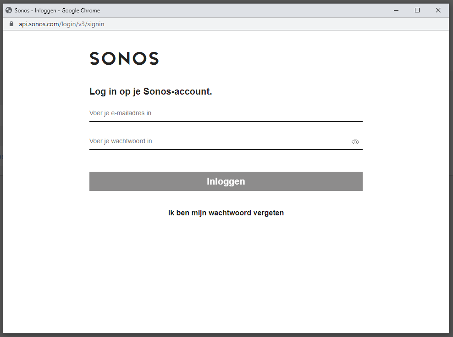Maximize the Chrome window
Viewport: 453px width, 337px height.
417,10
